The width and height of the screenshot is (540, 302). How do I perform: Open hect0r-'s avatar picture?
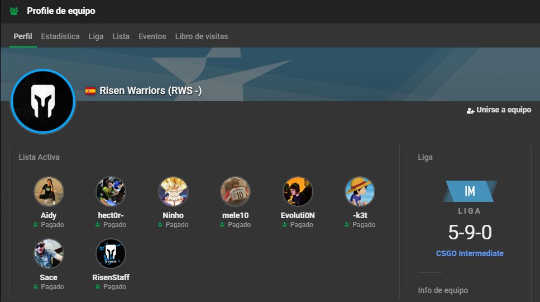click(111, 192)
